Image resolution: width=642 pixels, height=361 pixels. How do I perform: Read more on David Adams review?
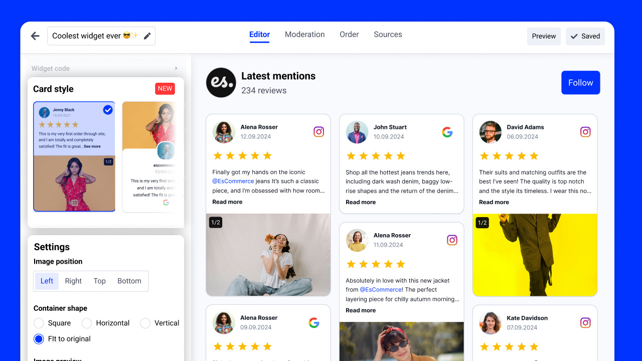click(494, 202)
